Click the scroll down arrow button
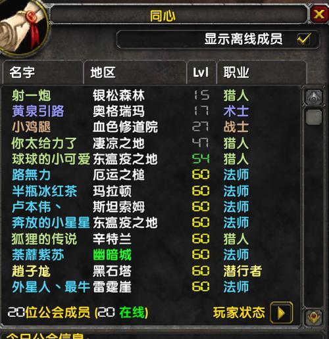 tap(314, 317)
